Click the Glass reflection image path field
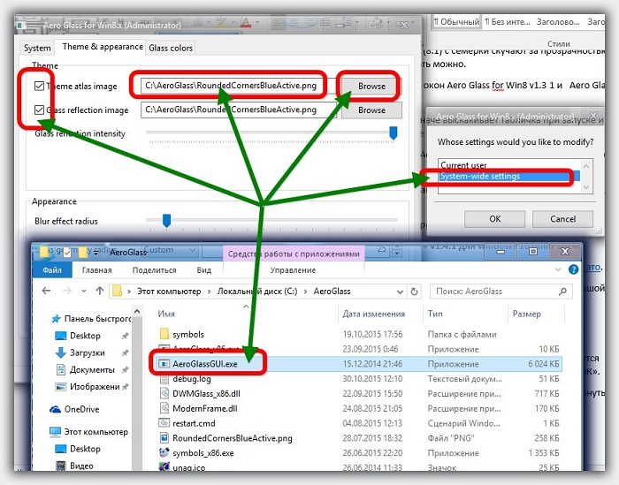The image size is (619, 485). pos(239,110)
